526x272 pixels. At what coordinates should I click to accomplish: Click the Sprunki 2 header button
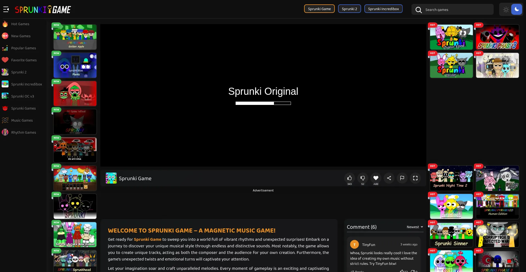(349, 9)
